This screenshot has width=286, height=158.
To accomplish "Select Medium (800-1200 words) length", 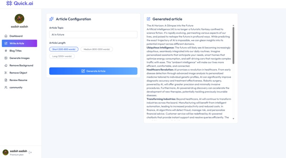I will coord(97,49).
